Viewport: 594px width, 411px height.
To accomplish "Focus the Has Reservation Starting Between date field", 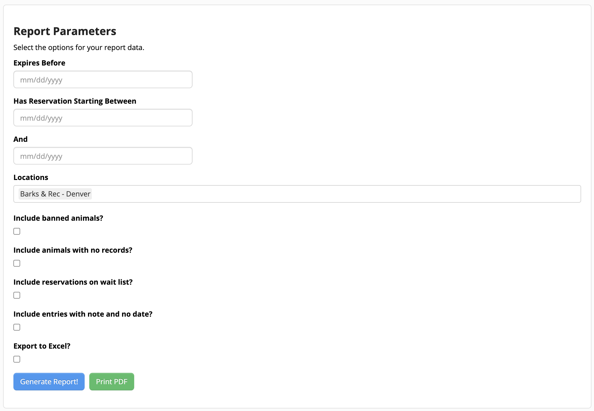I will pyautogui.click(x=103, y=118).
